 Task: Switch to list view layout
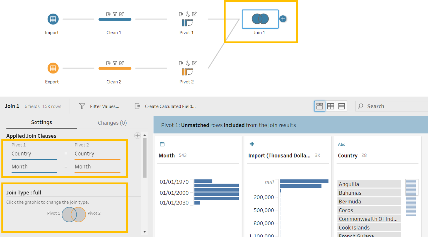[x=342, y=106]
